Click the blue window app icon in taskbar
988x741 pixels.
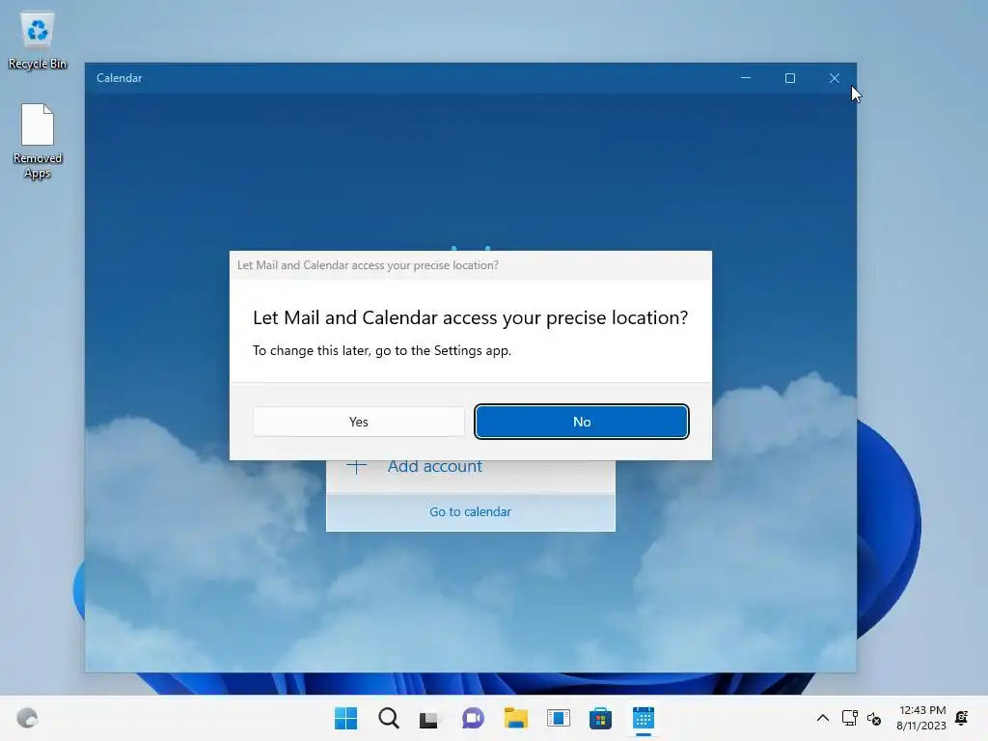coord(559,718)
